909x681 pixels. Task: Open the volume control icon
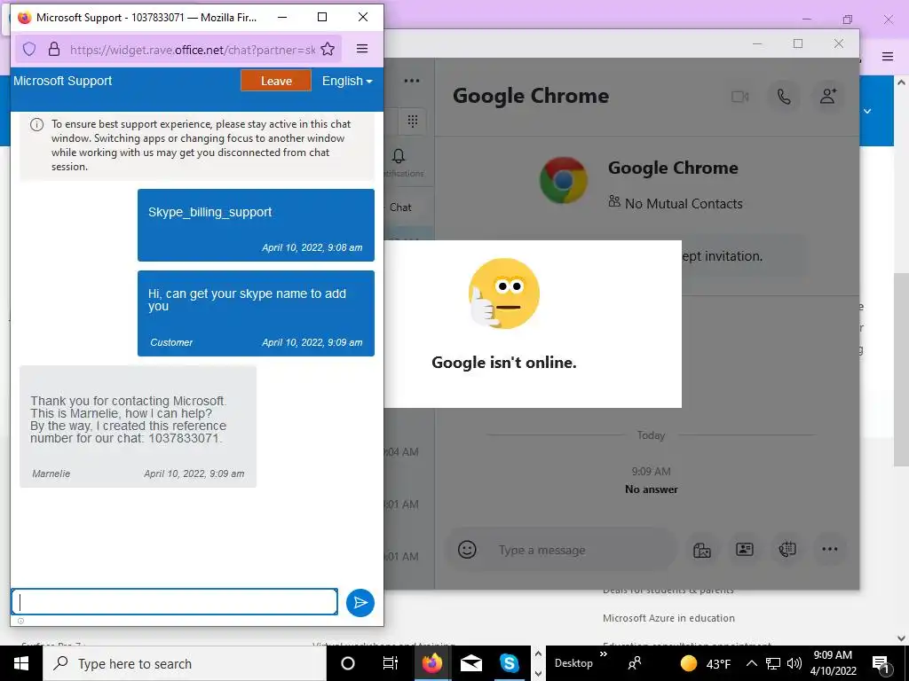[794, 663]
